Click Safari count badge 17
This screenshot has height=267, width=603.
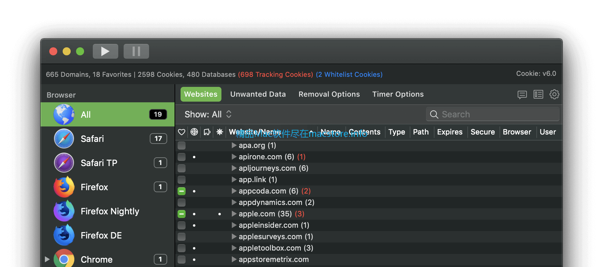[x=158, y=139]
